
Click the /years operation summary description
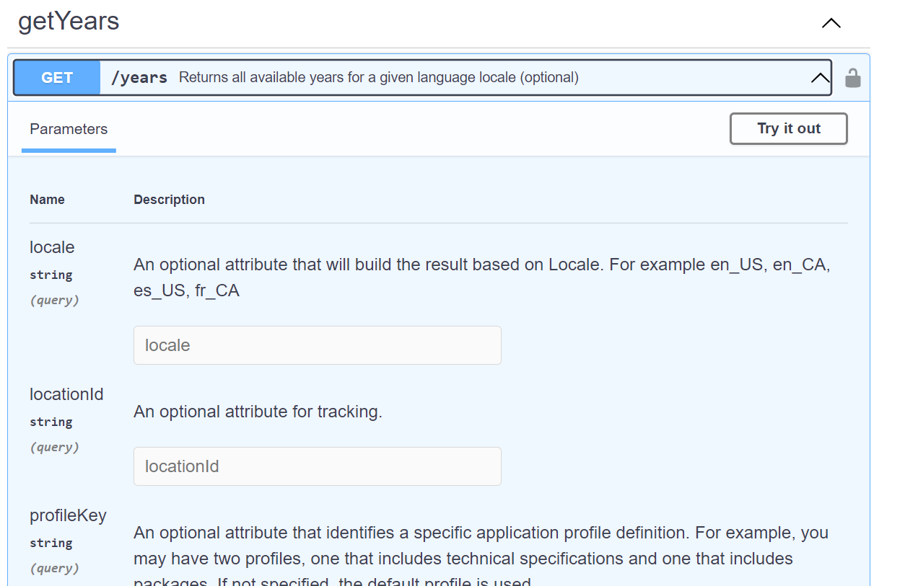tap(378, 78)
